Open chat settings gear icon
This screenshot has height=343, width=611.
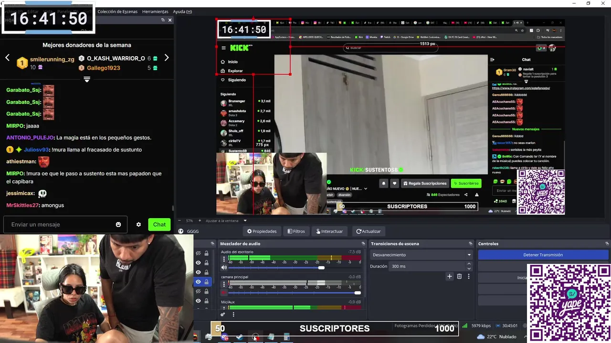click(138, 224)
